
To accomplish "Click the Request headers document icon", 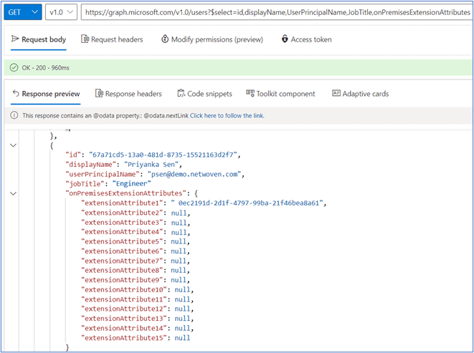I will [85, 39].
